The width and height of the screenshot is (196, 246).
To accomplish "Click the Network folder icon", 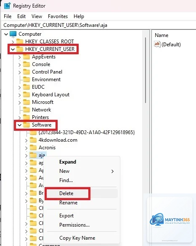I will point(26,110).
